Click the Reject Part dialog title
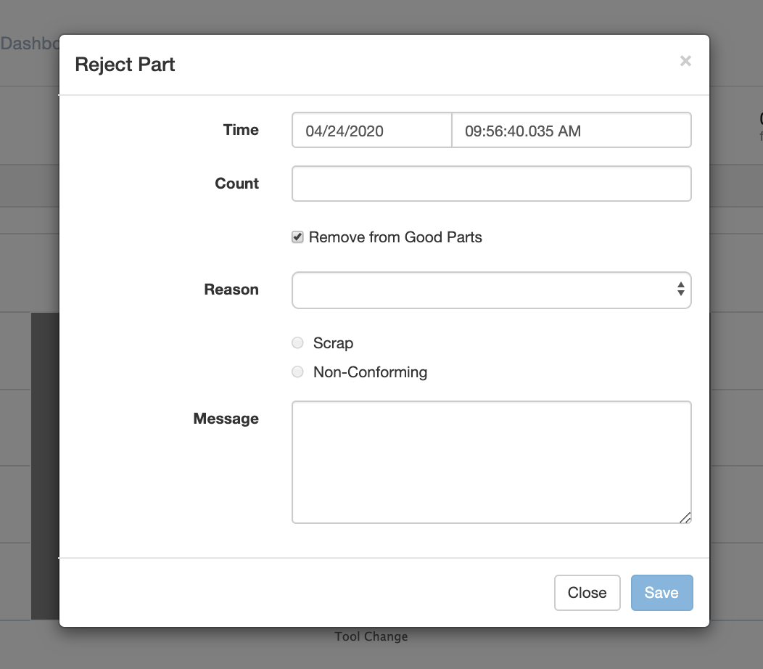763x669 pixels. [x=125, y=65]
